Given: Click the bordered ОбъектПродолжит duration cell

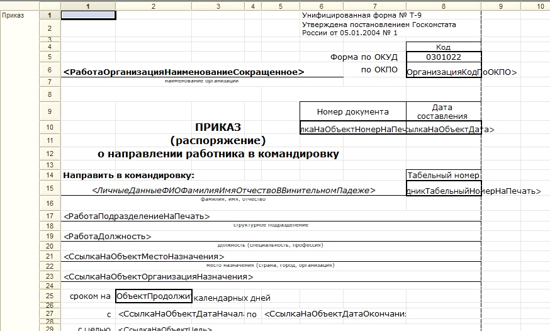Looking at the screenshot, I should (x=154, y=296).
